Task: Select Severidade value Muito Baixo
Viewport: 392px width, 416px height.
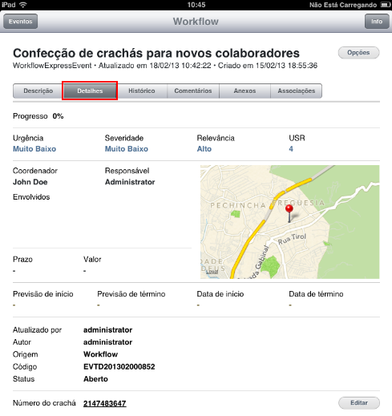Action: click(x=127, y=149)
